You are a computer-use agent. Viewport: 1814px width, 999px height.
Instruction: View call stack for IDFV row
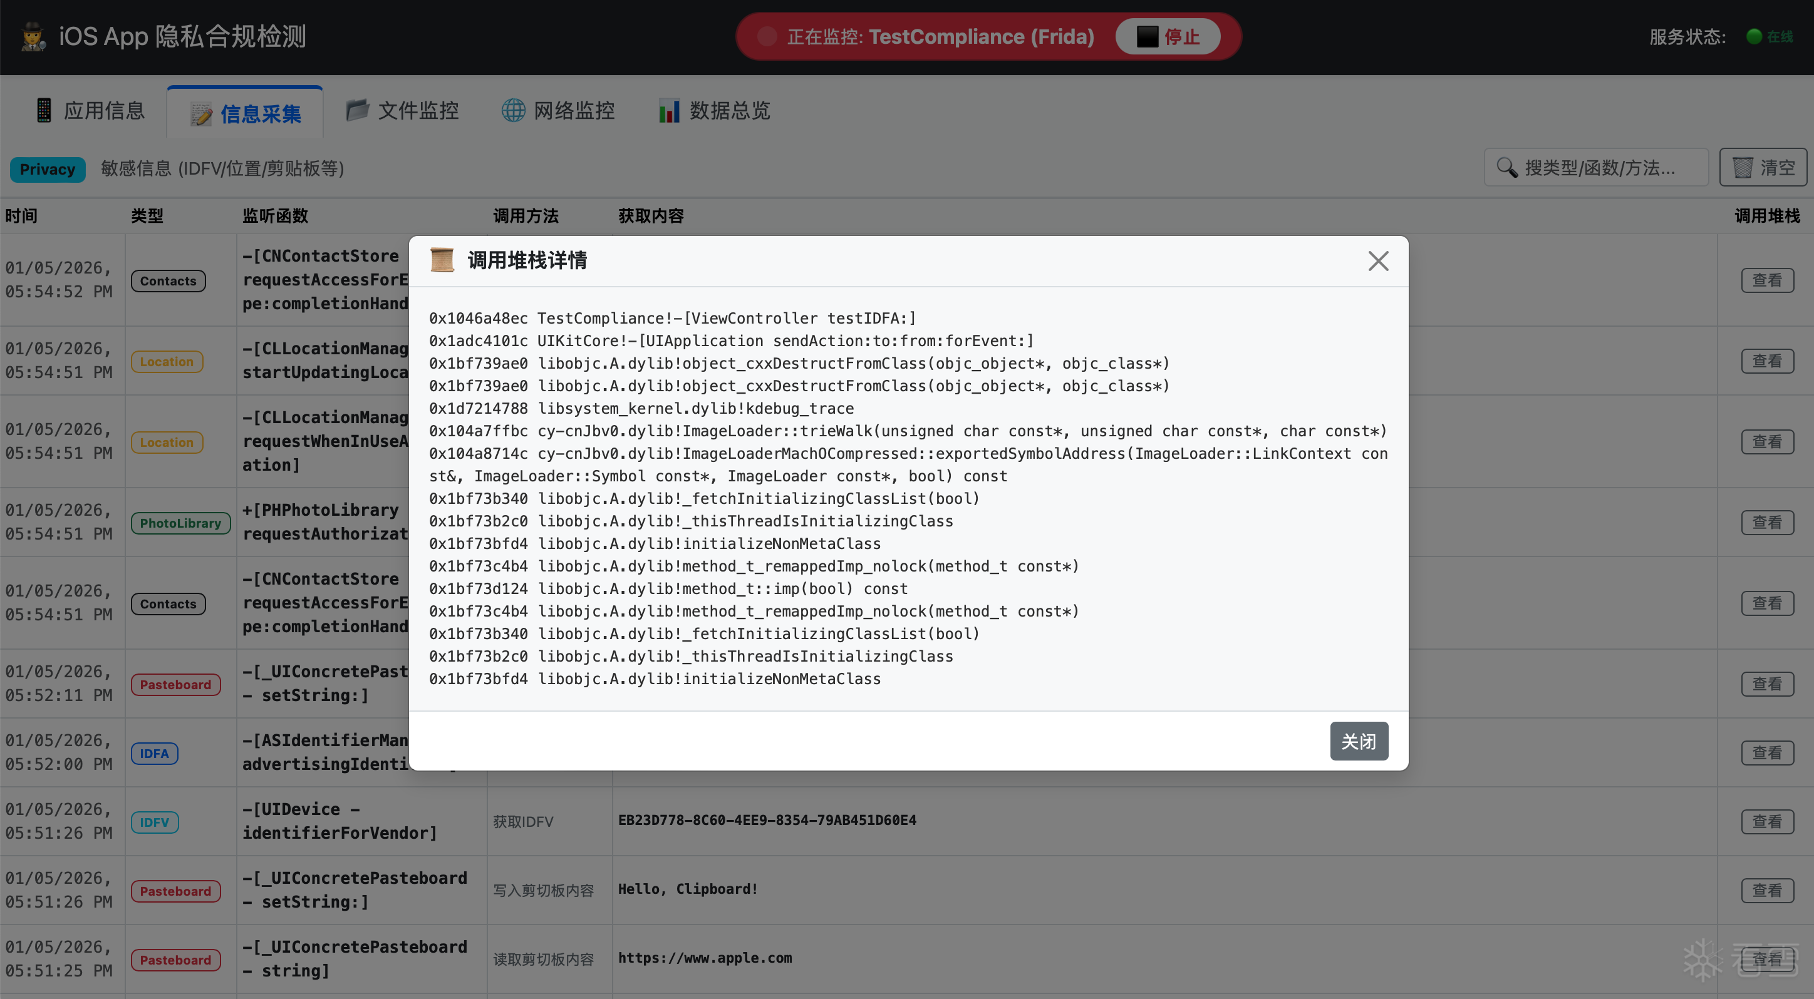[x=1767, y=821]
